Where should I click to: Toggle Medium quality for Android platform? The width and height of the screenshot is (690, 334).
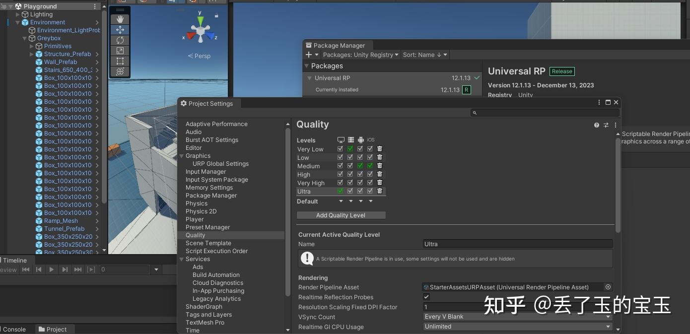[359, 166]
